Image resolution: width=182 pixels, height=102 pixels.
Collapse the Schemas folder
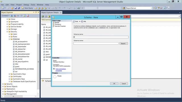9,39
